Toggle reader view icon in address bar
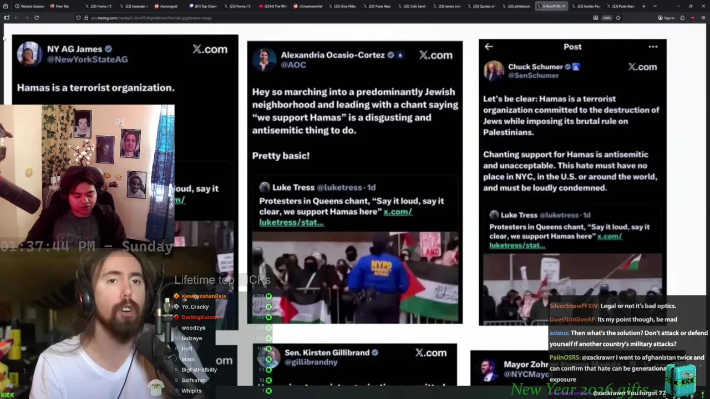This screenshot has height=399, width=710. tap(596, 18)
